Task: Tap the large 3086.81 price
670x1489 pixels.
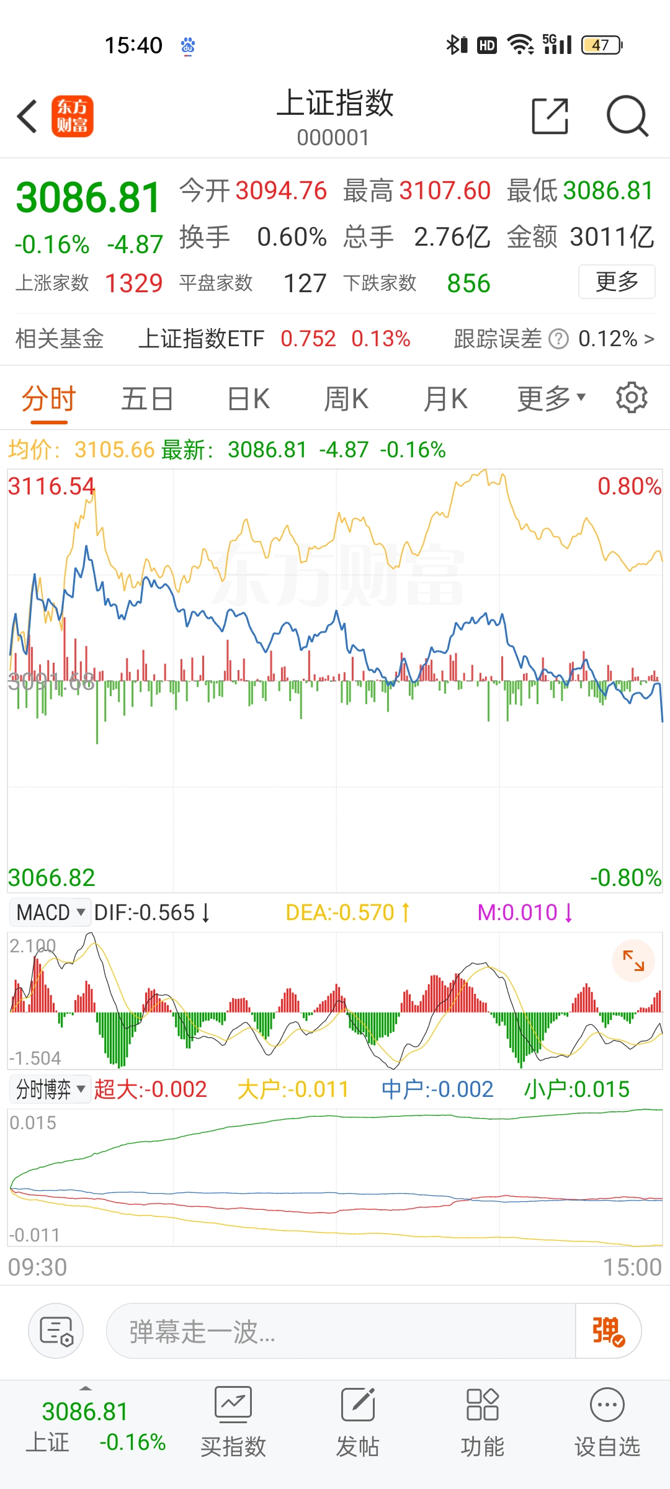Action: (88, 198)
